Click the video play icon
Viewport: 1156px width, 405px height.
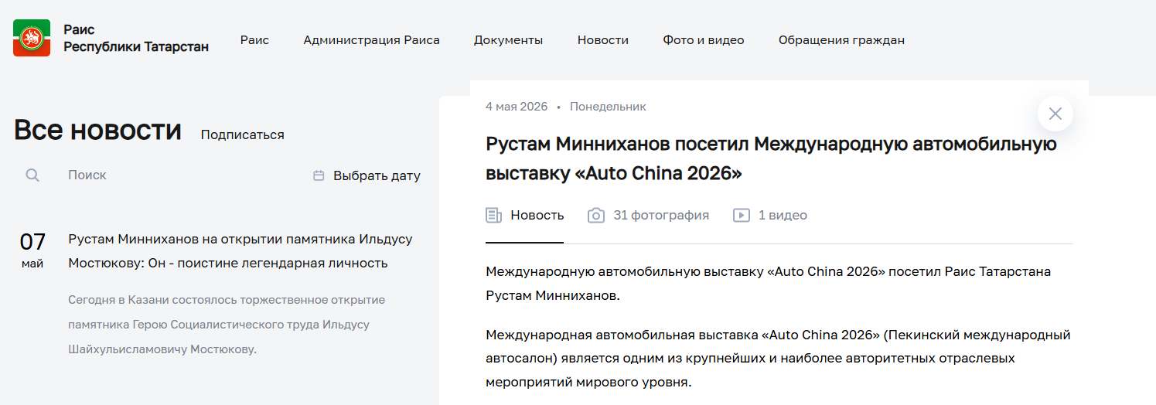[742, 215]
